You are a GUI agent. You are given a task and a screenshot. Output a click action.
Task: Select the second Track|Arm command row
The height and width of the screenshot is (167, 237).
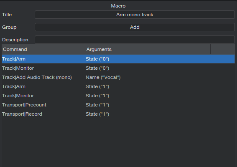pyautogui.click(x=118, y=86)
